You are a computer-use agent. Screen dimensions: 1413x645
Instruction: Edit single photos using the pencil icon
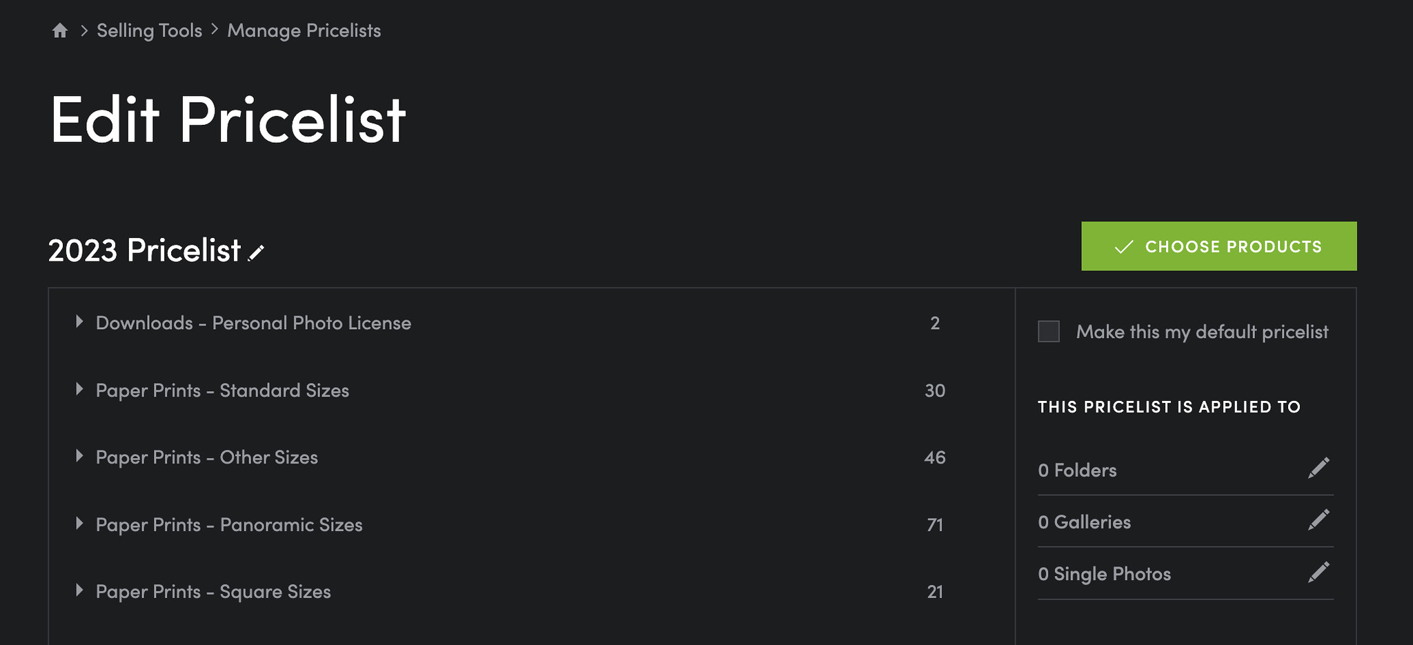click(1318, 572)
